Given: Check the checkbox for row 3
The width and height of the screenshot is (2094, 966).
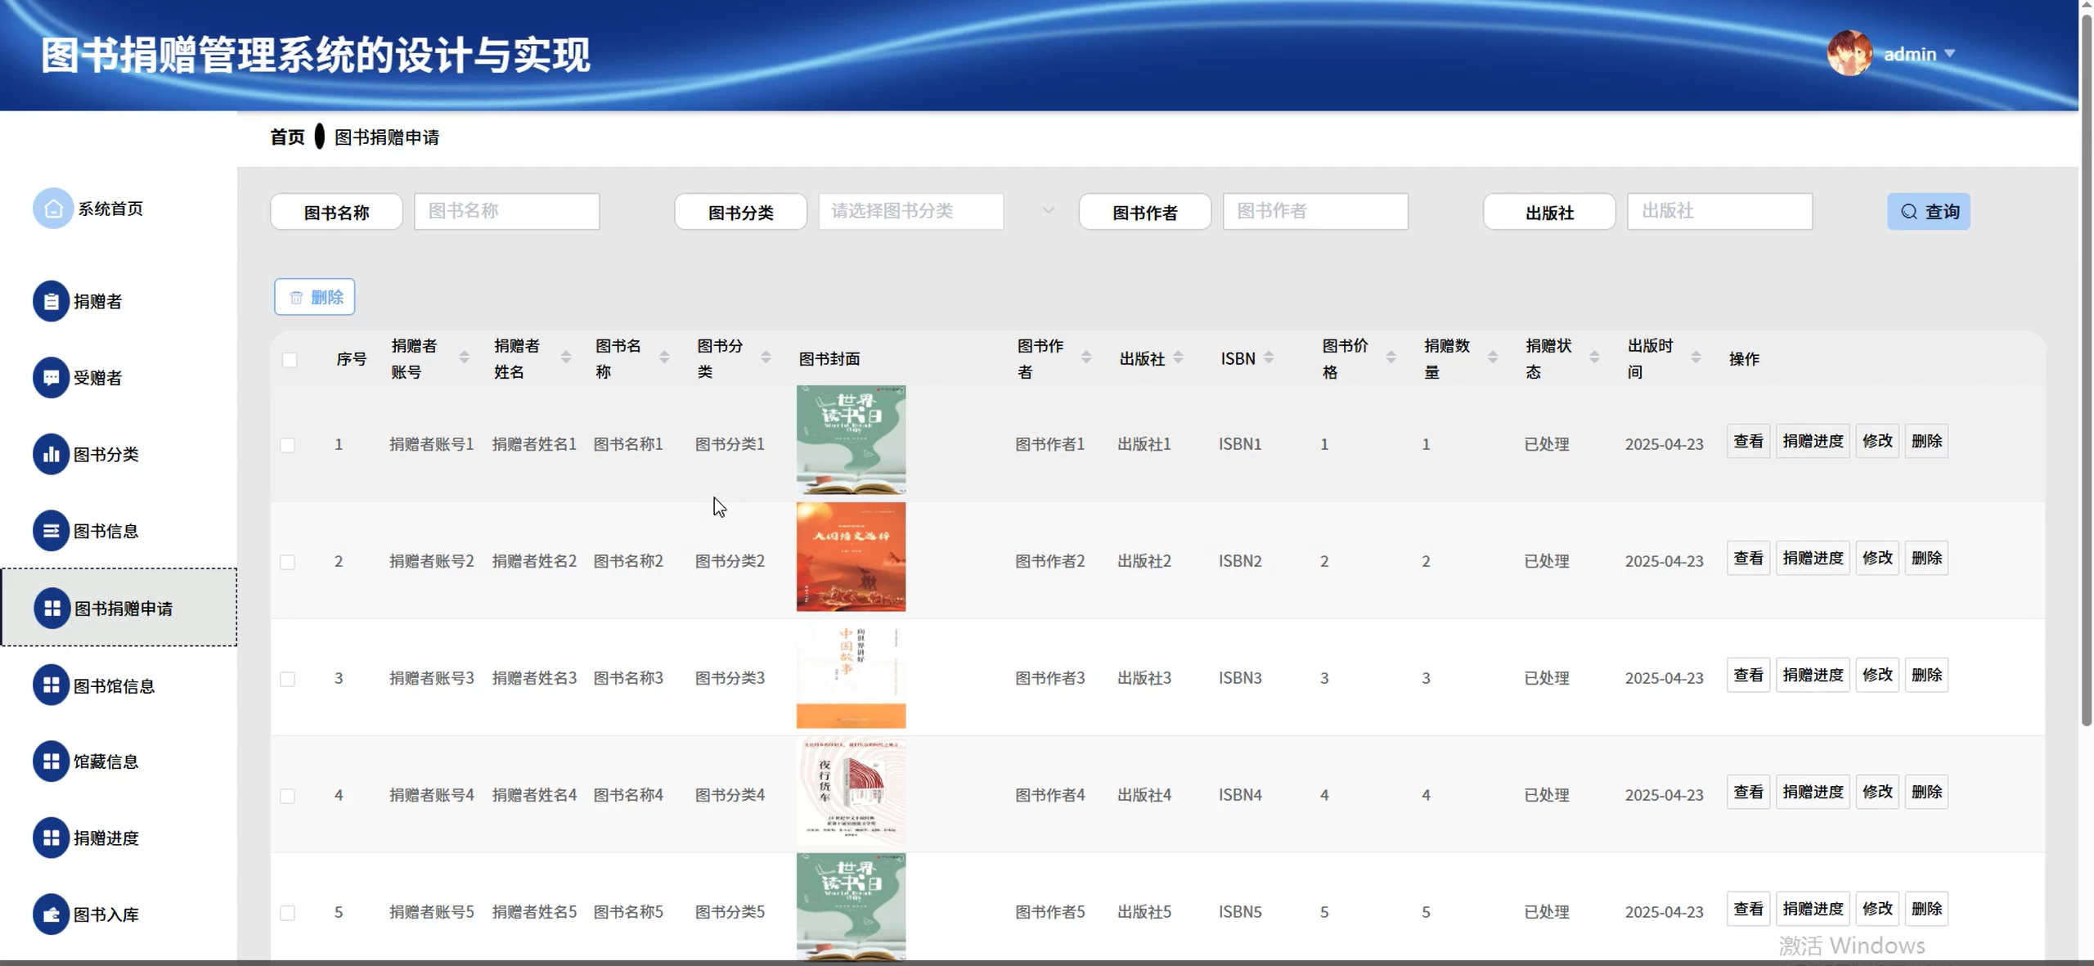Looking at the screenshot, I should point(288,679).
